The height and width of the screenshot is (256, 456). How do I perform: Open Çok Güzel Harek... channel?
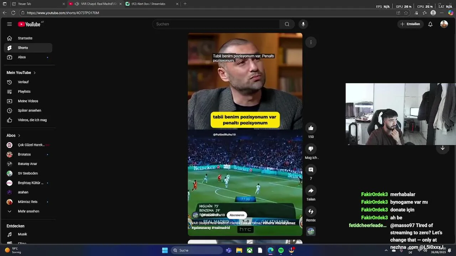[28, 145]
